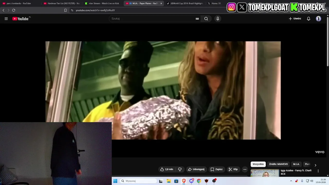
Task: Open options for the Iggy Azalea suggestion
Action: pos(318,171)
